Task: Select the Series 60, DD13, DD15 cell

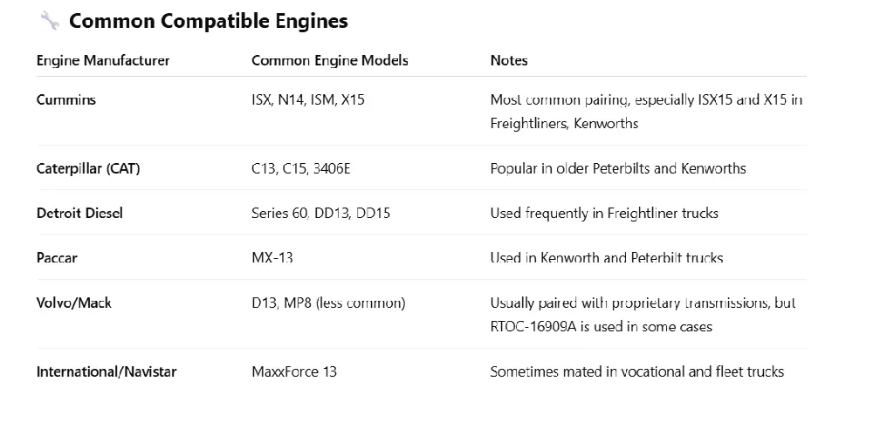Action: click(320, 213)
